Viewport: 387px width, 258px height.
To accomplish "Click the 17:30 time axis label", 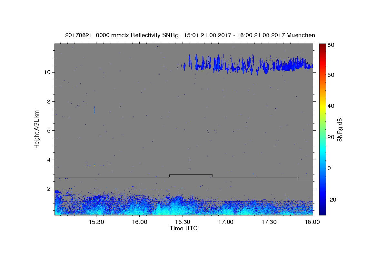I will coord(269,222).
